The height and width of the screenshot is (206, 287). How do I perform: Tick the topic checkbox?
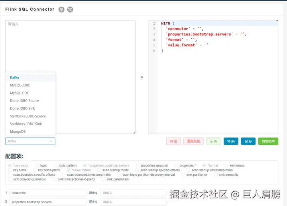point(37,166)
